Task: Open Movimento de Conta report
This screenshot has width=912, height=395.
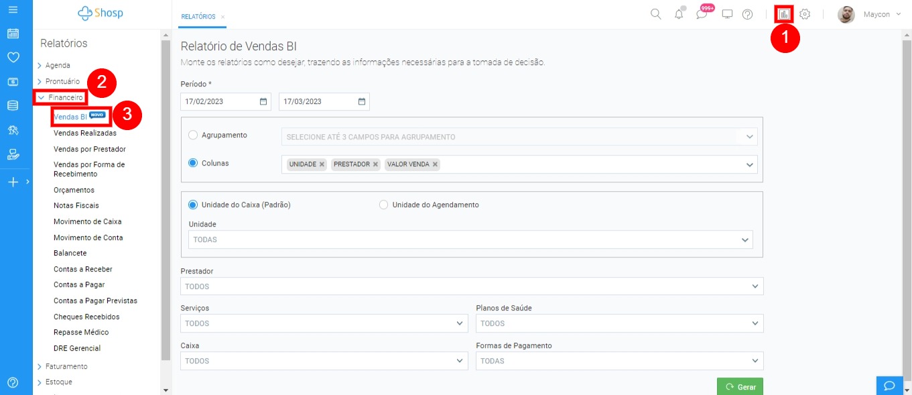Action: (x=88, y=237)
